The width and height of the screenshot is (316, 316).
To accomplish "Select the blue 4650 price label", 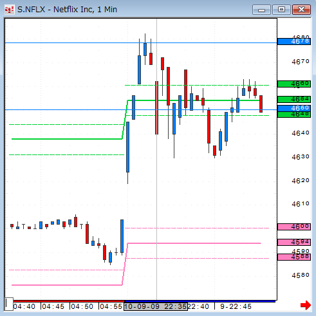I will pyautogui.click(x=294, y=108).
